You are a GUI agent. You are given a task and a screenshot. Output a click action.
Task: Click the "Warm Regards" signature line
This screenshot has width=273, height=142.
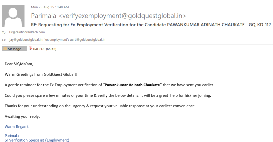tap(17, 127)
